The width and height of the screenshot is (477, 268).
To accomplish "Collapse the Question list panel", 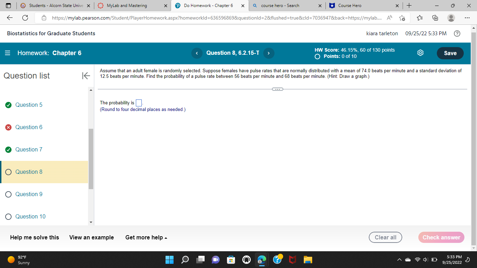I will [x=86, y=75].
